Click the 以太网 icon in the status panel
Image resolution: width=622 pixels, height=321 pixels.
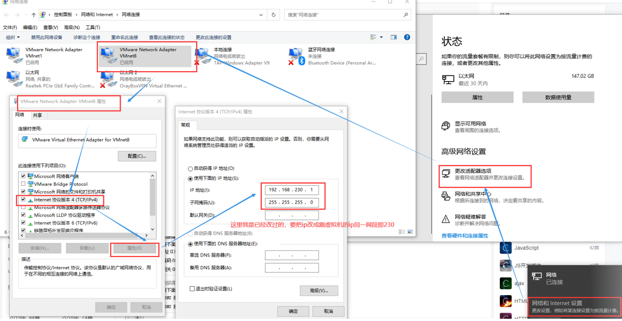[x=448, y=79]
